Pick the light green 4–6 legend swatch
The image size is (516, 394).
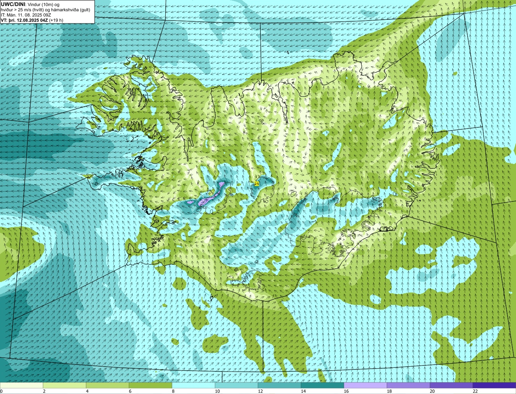point(107,385)
